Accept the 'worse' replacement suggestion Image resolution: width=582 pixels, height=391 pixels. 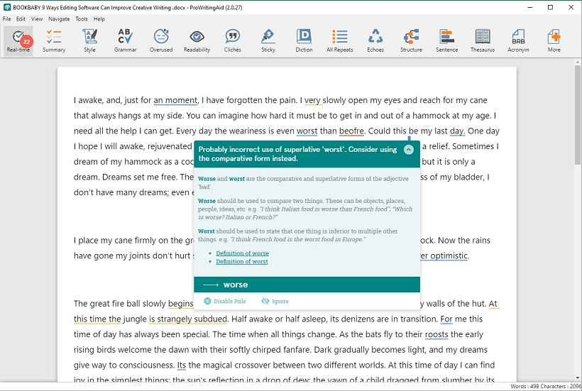point(307,285)
